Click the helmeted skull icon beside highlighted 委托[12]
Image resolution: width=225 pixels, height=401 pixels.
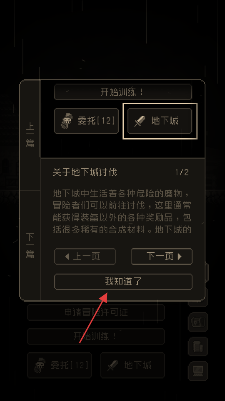coord(67,121)
